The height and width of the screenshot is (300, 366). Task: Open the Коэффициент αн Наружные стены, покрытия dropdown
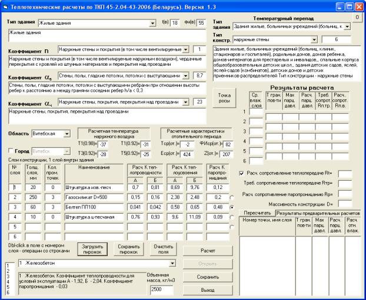click(185, 102)
